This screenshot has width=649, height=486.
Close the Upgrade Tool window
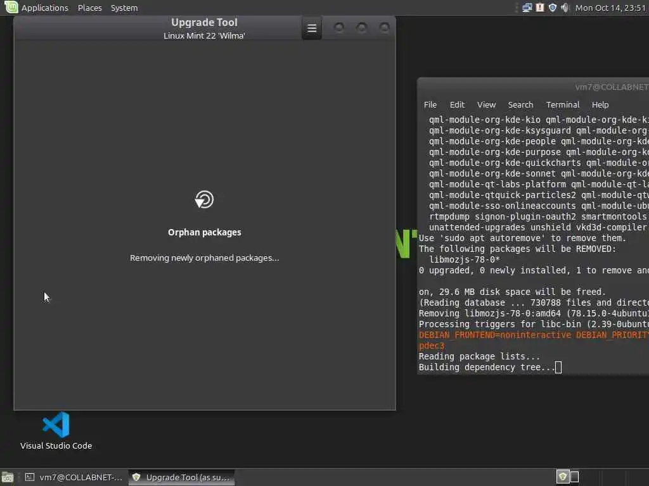[x=385, y=28]
